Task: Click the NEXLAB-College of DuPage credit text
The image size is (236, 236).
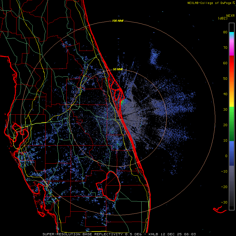Action: [209, 3]
